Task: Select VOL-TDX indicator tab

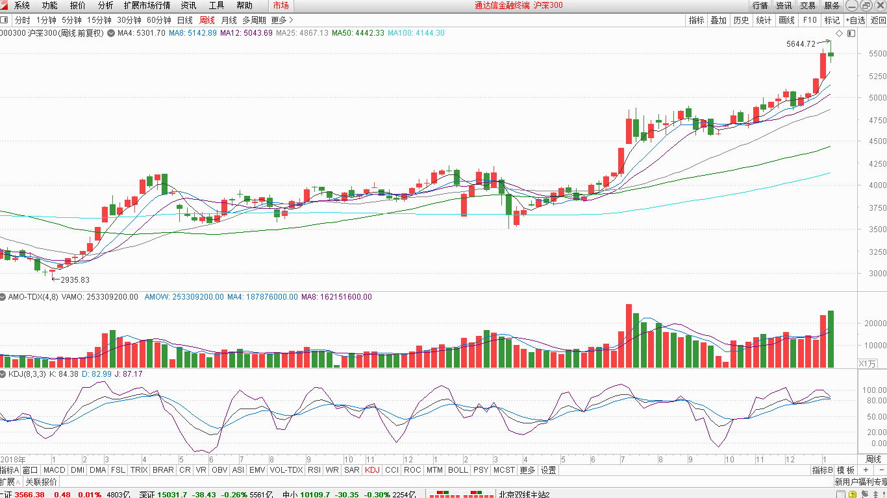Action: click(286, 470)
